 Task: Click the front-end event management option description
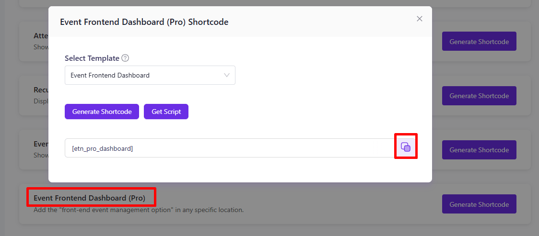click(139, 210)
